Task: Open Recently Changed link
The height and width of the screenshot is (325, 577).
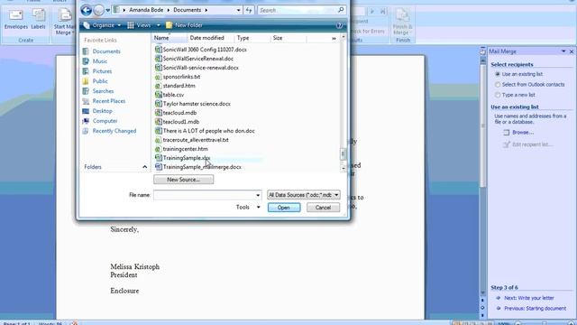Action: (x=114, y=131)
